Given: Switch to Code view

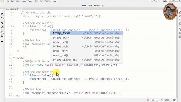Looking at the screenshot, I should click(x=84, y=5).
